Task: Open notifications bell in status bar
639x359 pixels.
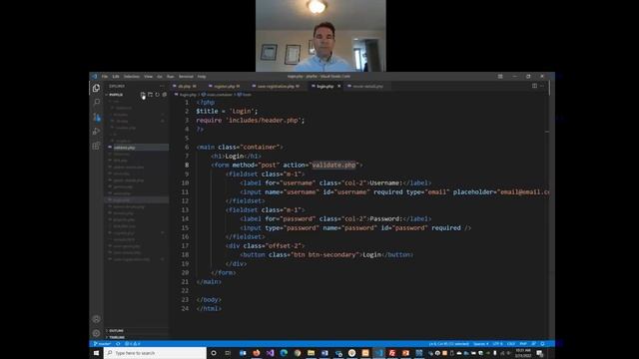Action: [x=542, y=344]
